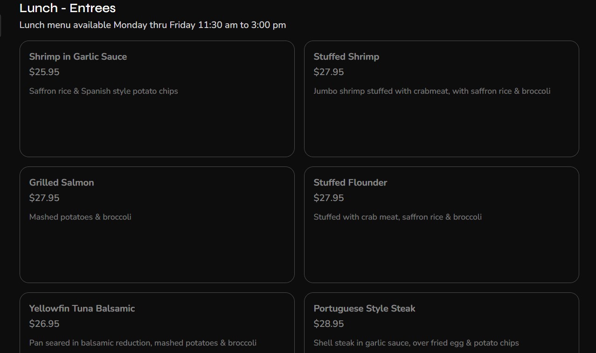Click the Grilled Salmon title
Viewport: 596px width, 353px height.
click(x=62, y=182)
